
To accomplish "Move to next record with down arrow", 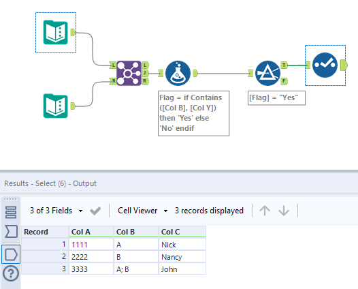I will [x=284, y=211].
